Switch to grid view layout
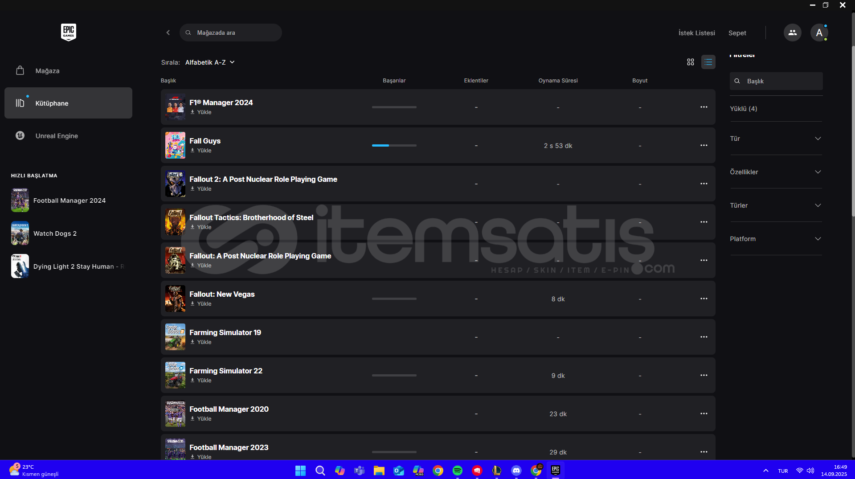 click(691, 62)
